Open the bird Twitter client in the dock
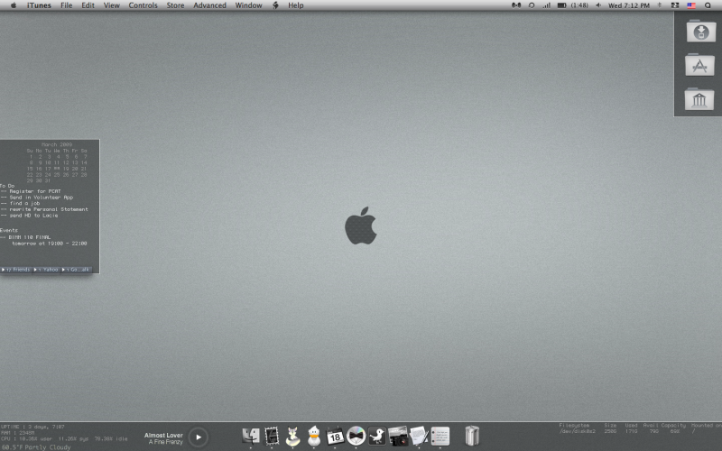 (x=376, y=436)
